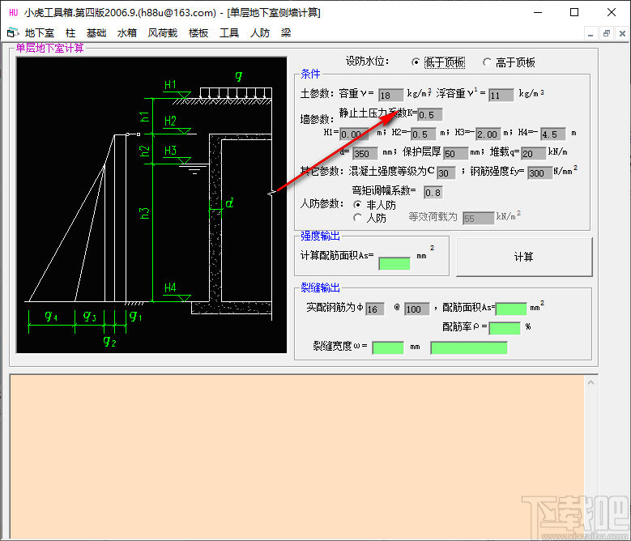Open the 梁 menu

point(286,33)
